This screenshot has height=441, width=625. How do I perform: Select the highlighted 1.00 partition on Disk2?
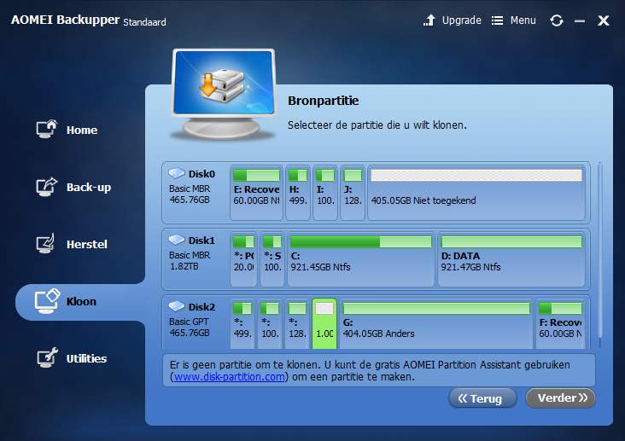[x=324, y=323]
